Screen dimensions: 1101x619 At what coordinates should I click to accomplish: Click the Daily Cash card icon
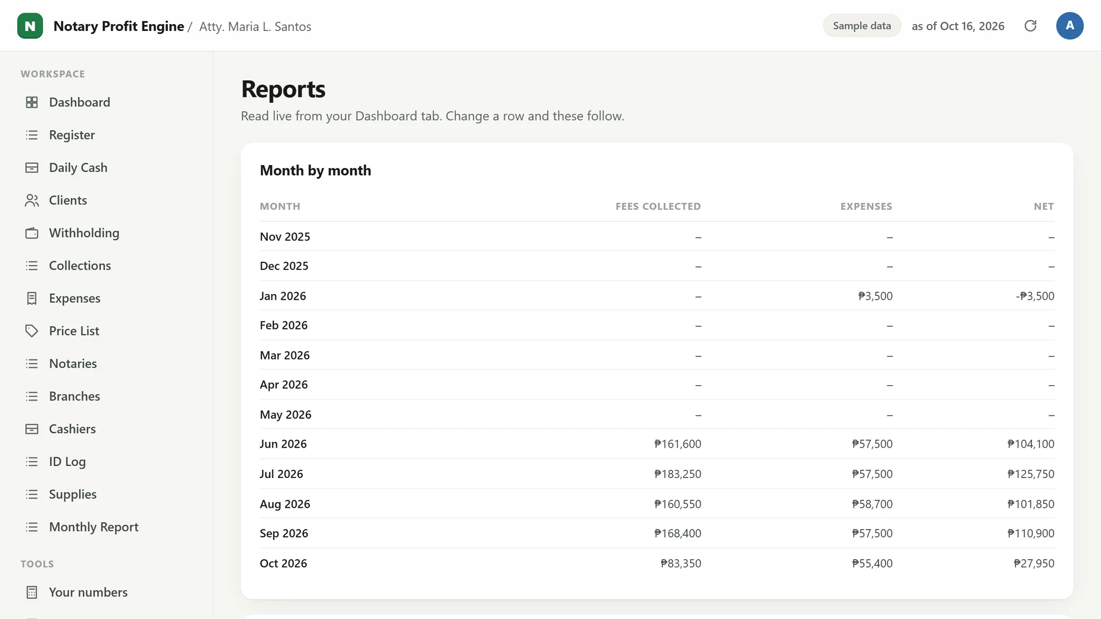pos(32,167)
